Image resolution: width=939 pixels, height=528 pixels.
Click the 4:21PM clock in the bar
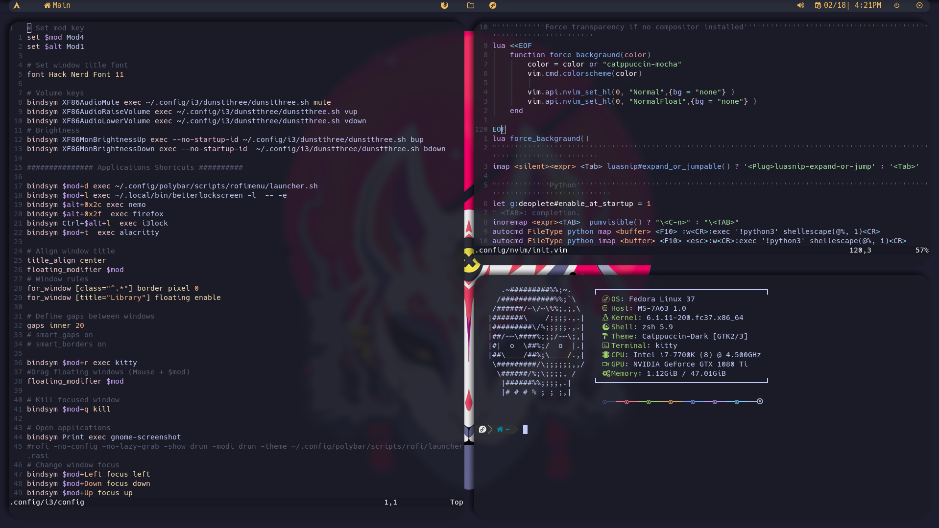[x=867, y=5]
